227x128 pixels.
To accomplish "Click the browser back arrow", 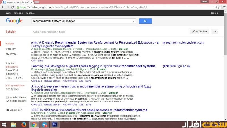I will pyautogui.click(x=3, y=7).
